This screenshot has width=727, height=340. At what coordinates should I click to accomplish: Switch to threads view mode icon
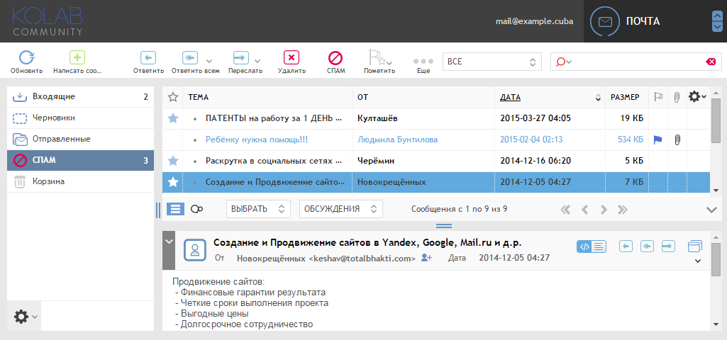coord(197,209)
